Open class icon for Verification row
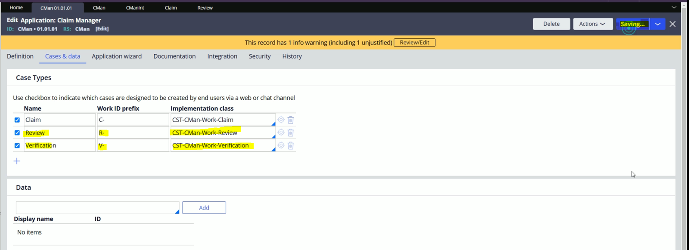Viewport: 689px width, 250px height. point(281,145)
